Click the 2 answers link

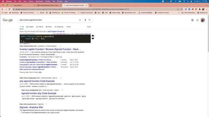pyautogui.click(x=23, y=57)
